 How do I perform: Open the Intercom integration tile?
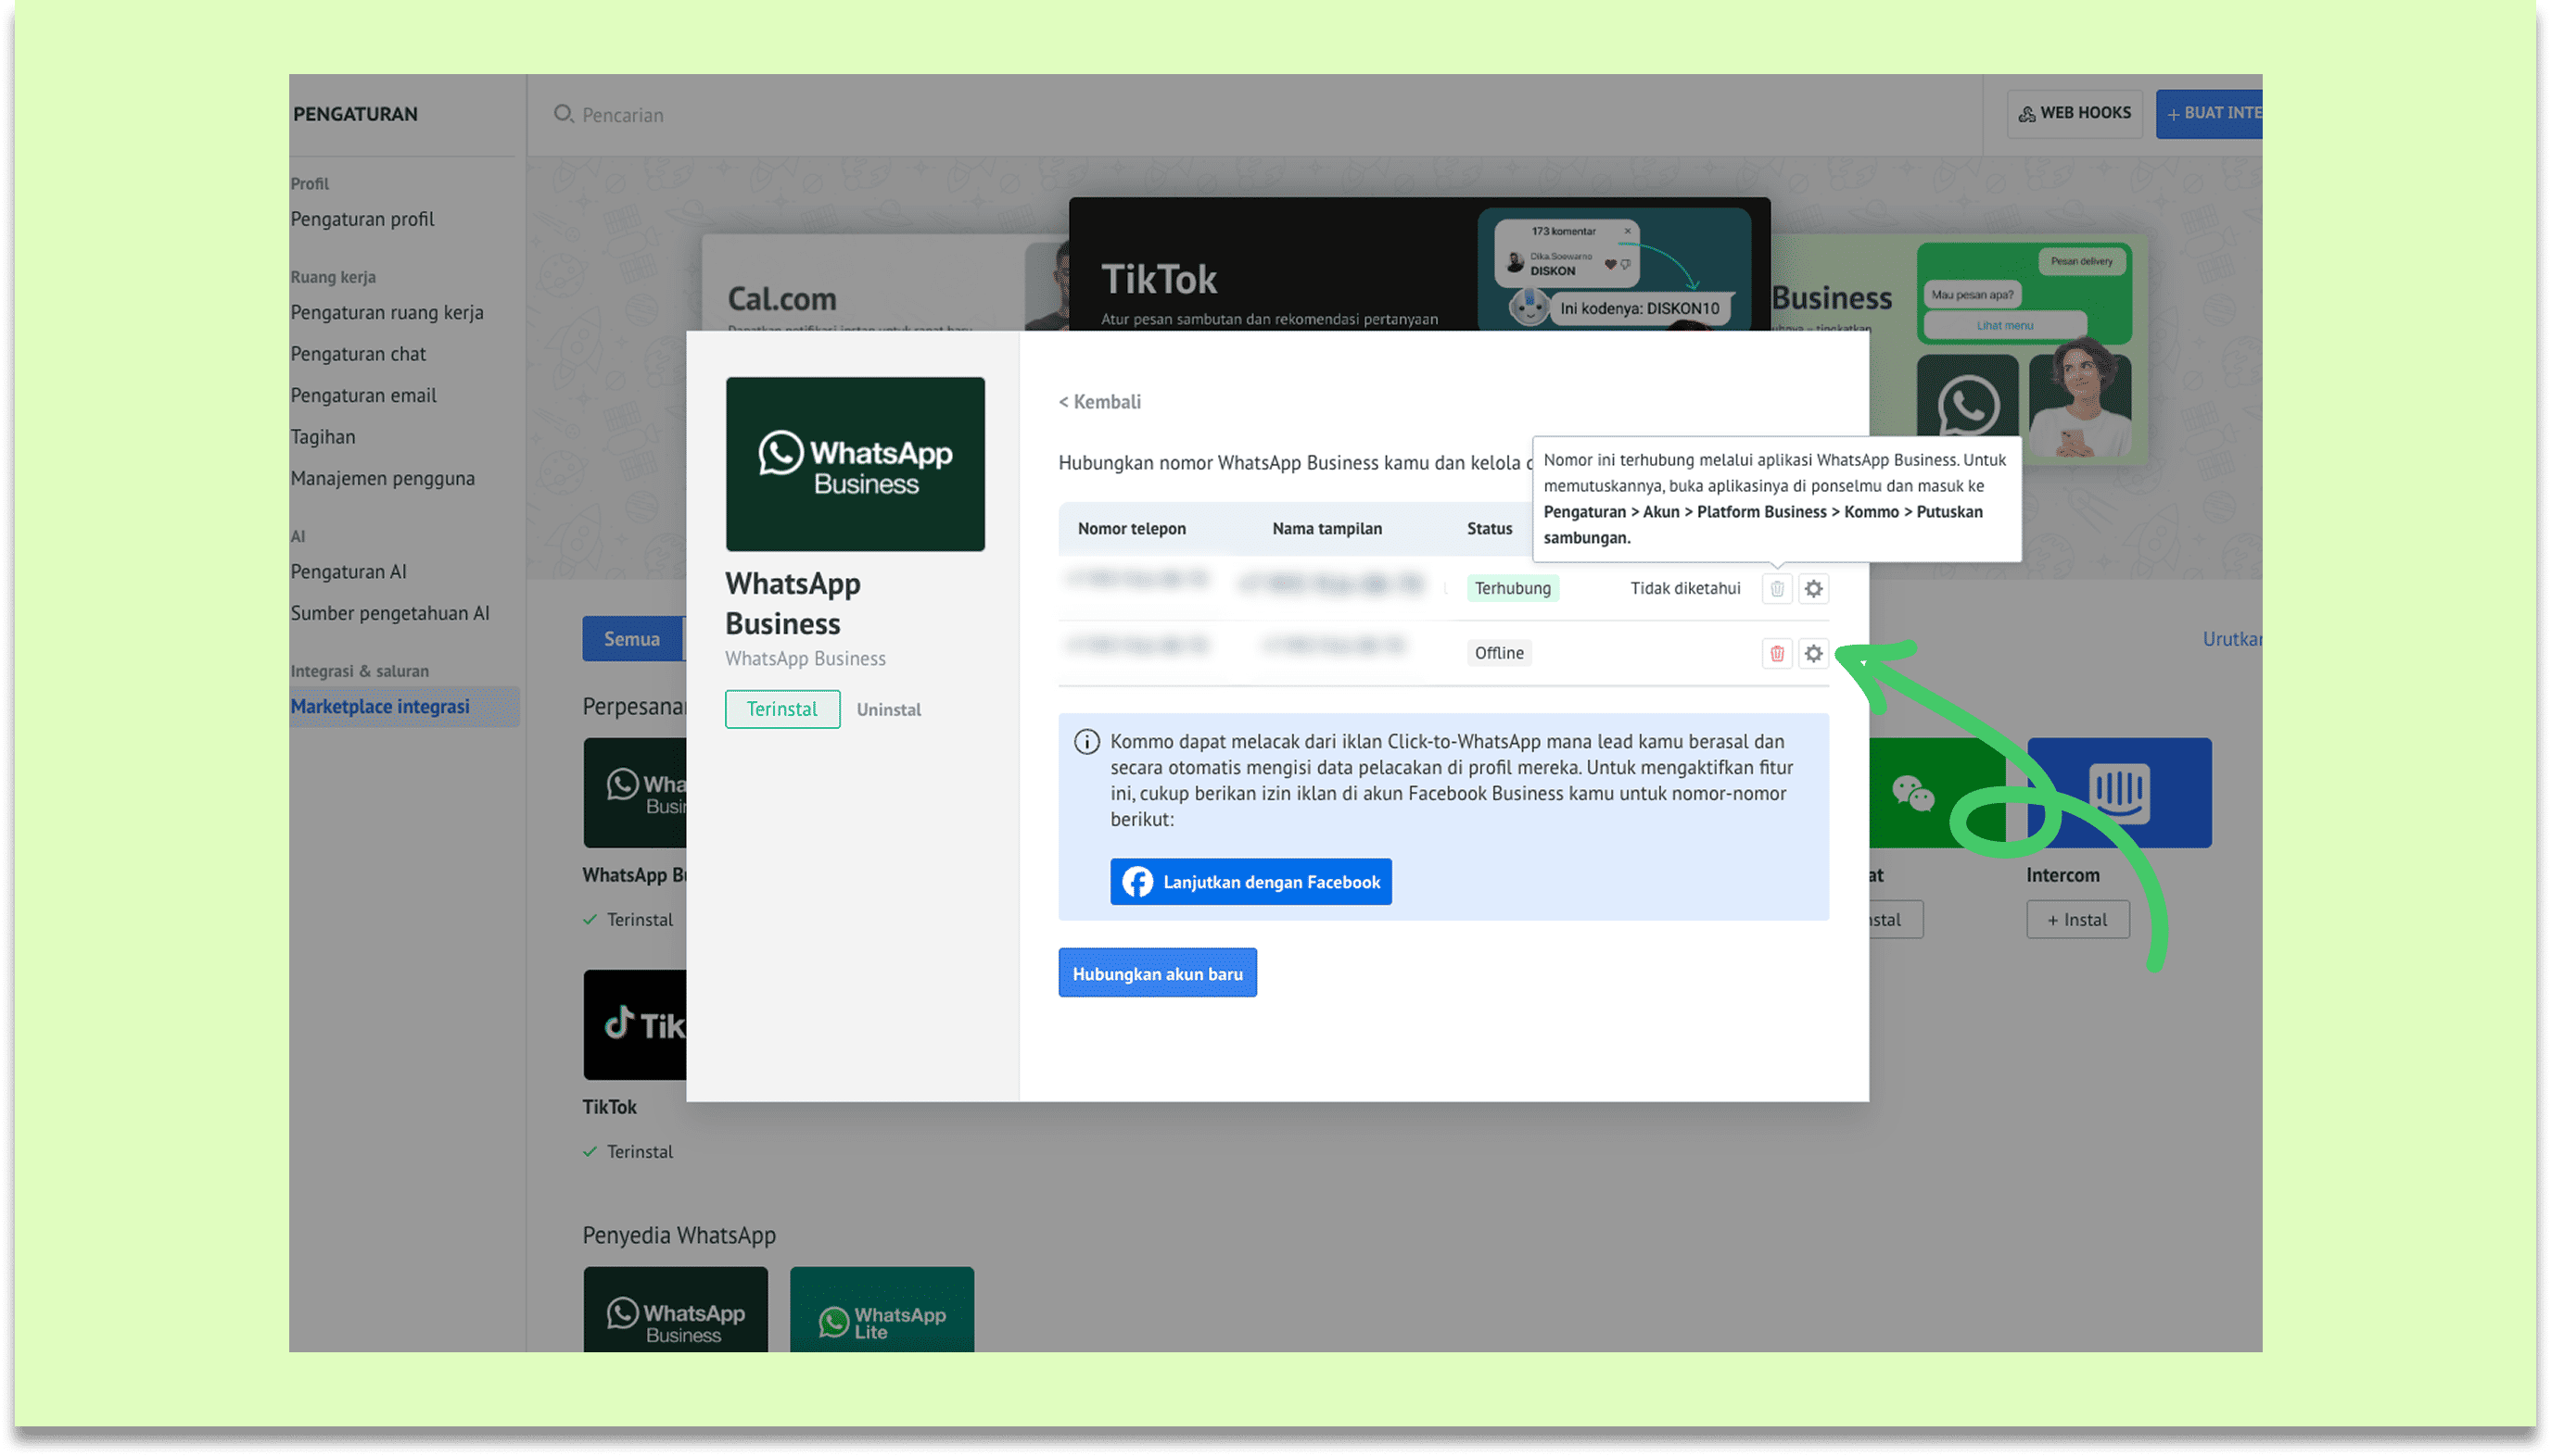(x=2119, y=793)
